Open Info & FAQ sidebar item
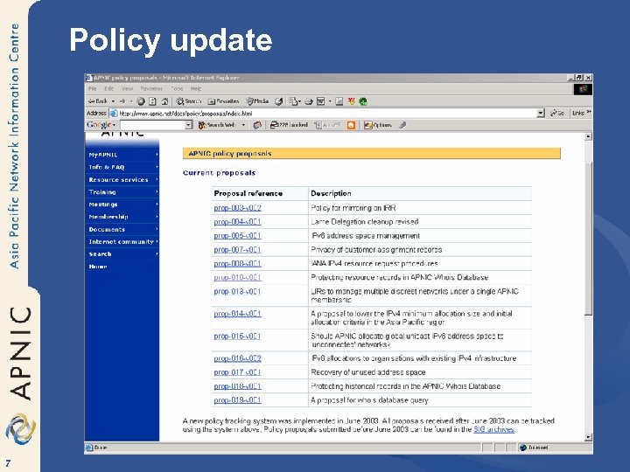Screen dimensions: 630x472 point(122,167)
